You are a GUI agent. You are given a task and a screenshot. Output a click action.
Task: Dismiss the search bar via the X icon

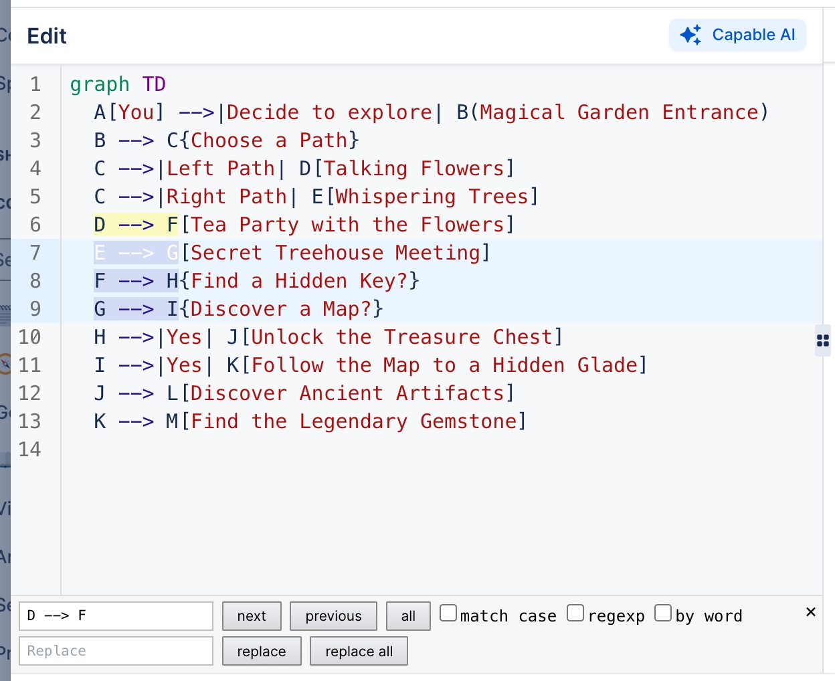pos(811,611)
